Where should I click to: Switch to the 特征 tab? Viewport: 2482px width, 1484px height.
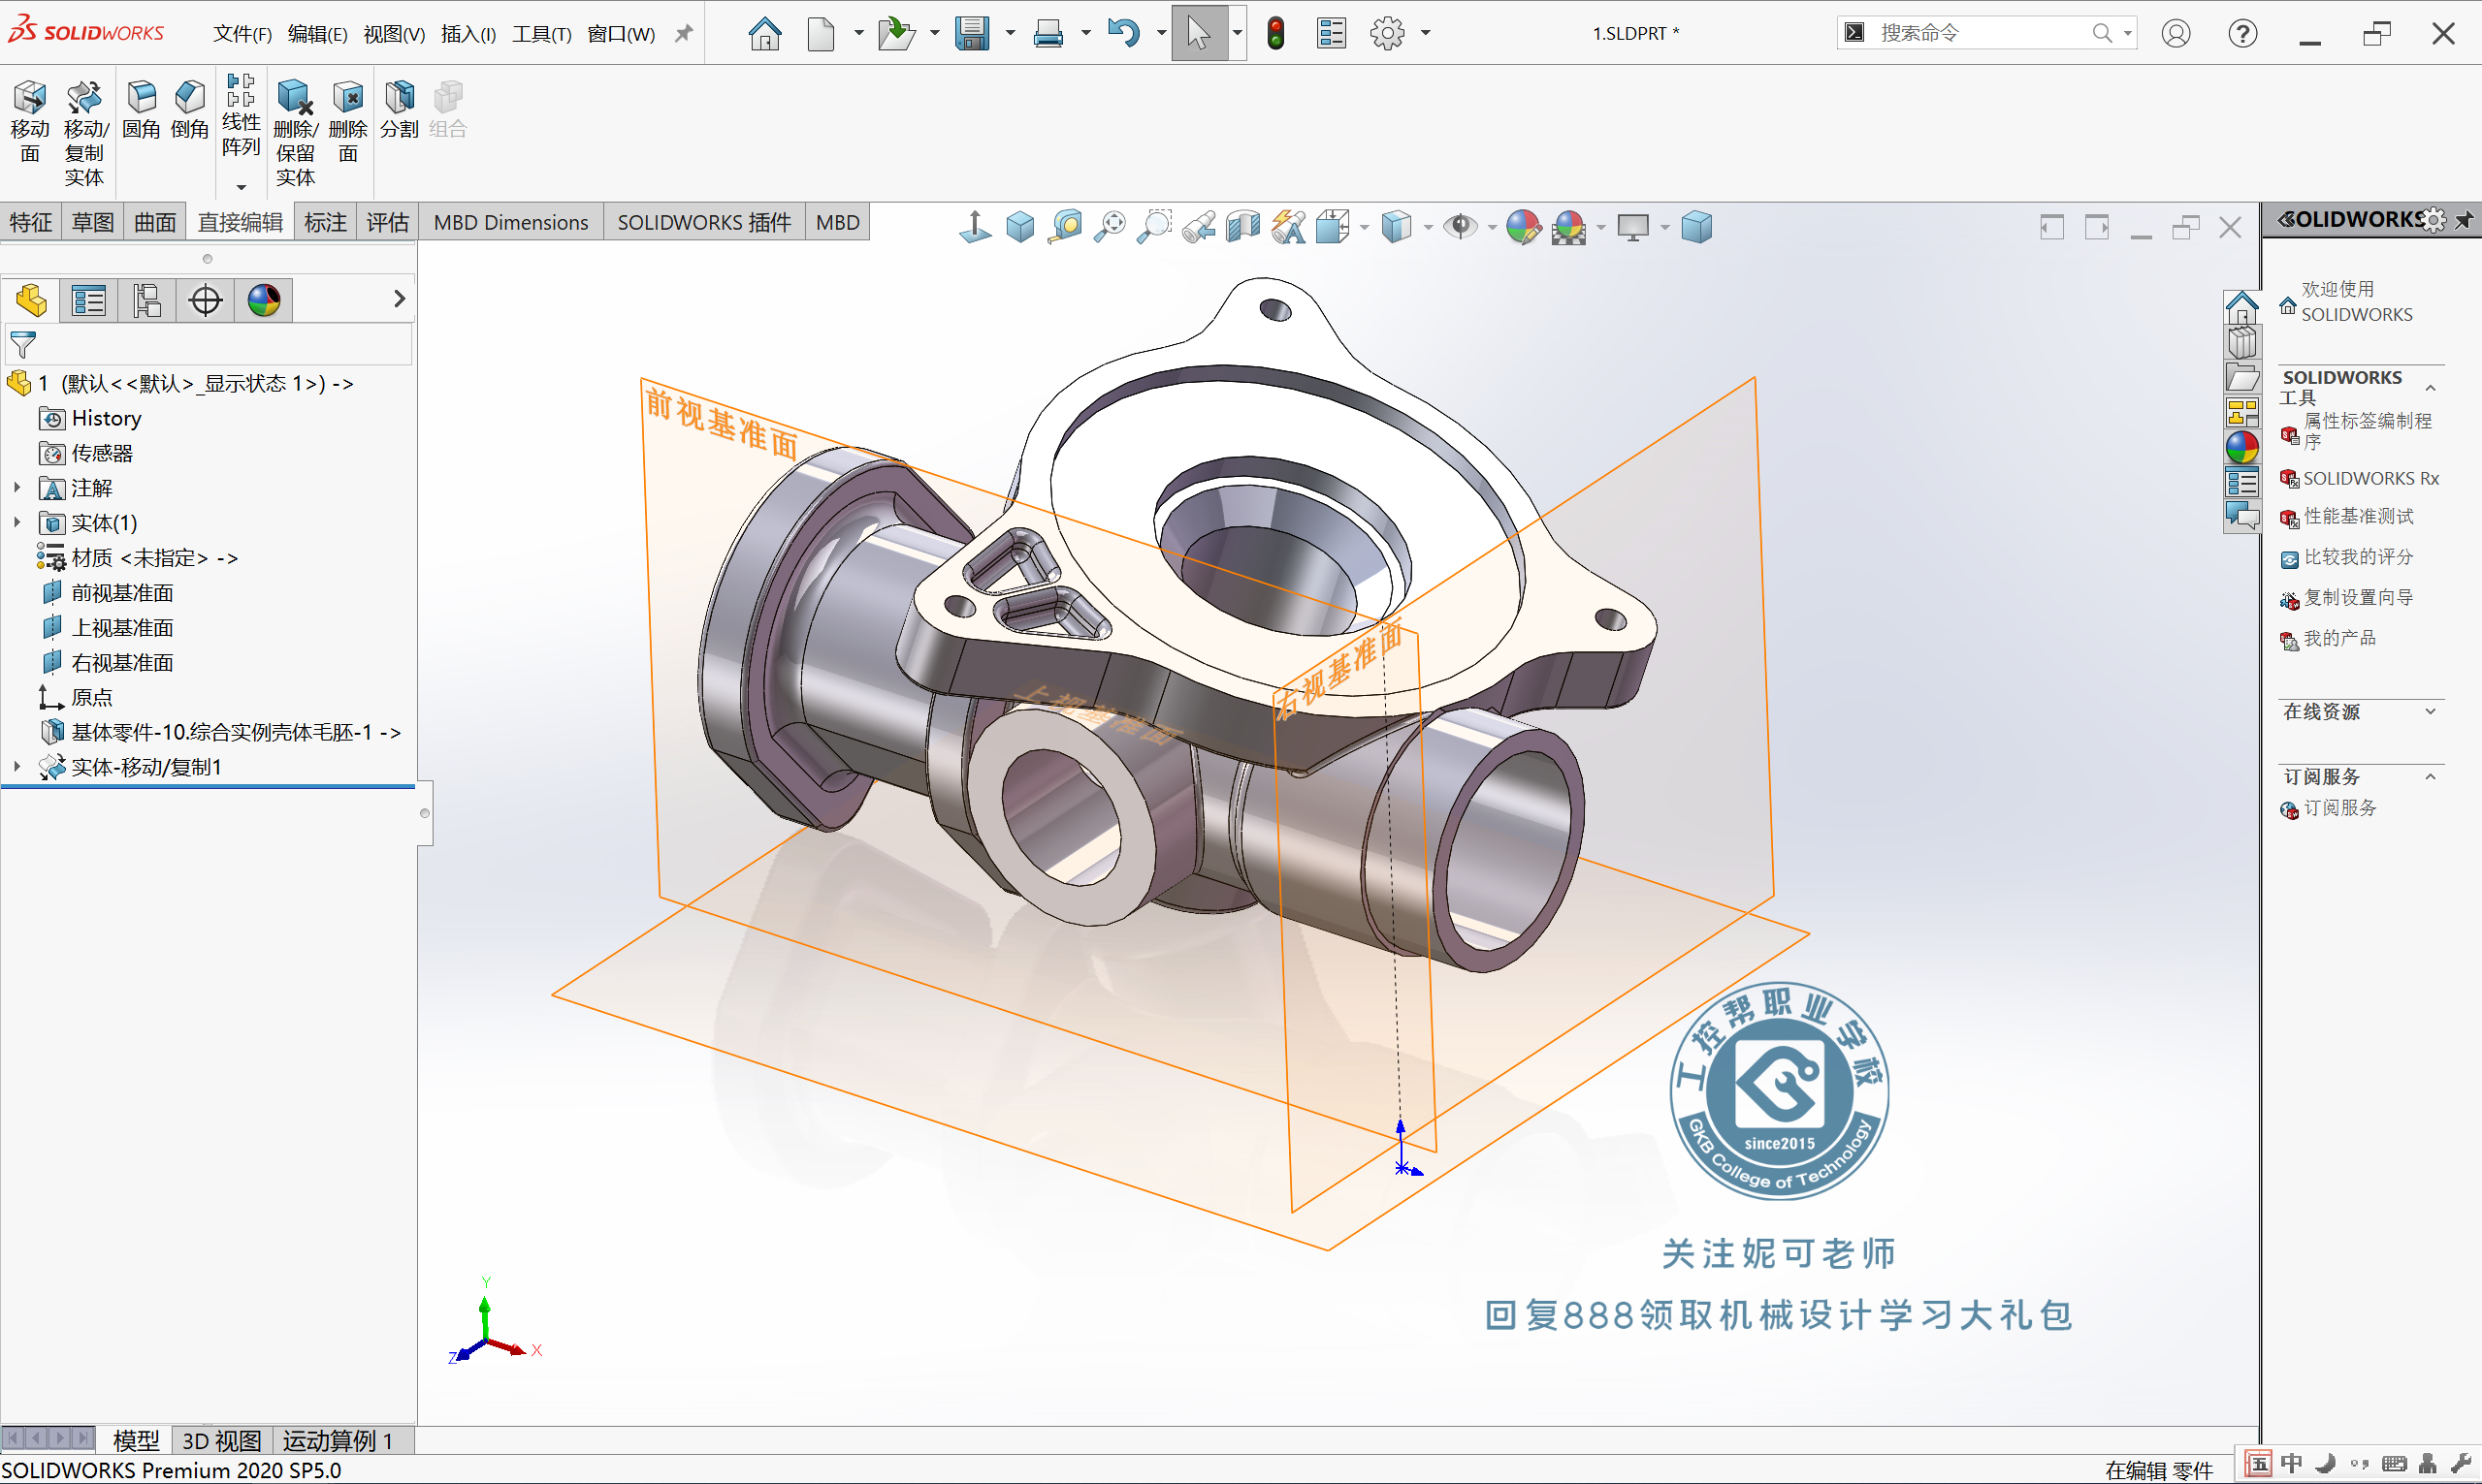(x=31, y=222)
